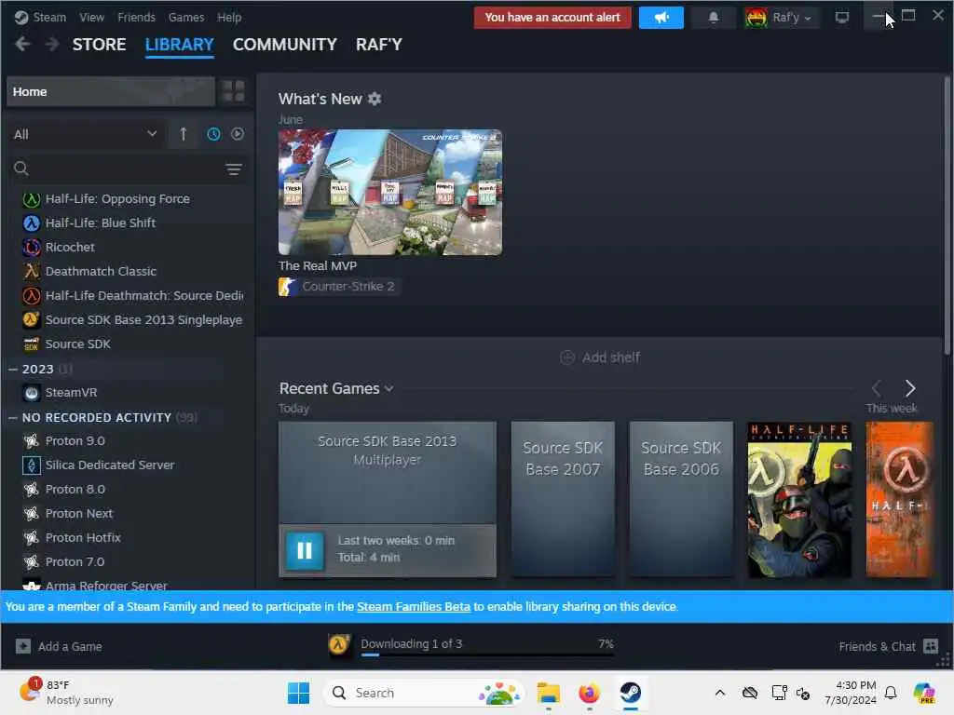The image size is (954, 715).
Task: Select Half-Life: Blue Shift in library
Action: pyautogui.click(x=101, y=223)
